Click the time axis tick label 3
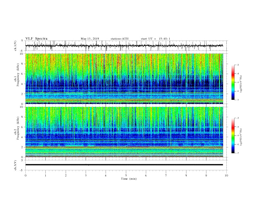Screen dimensions: 255x197 (86, 175)
